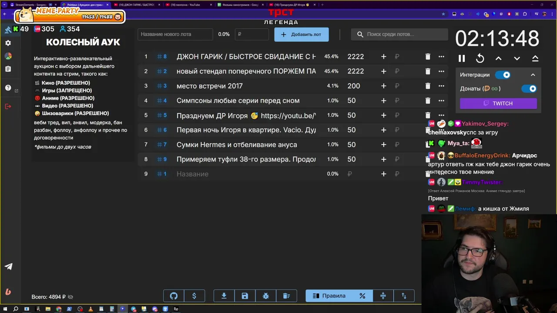Click the percent icon button
Screen dimensions: 557x313
coord(362,296)
